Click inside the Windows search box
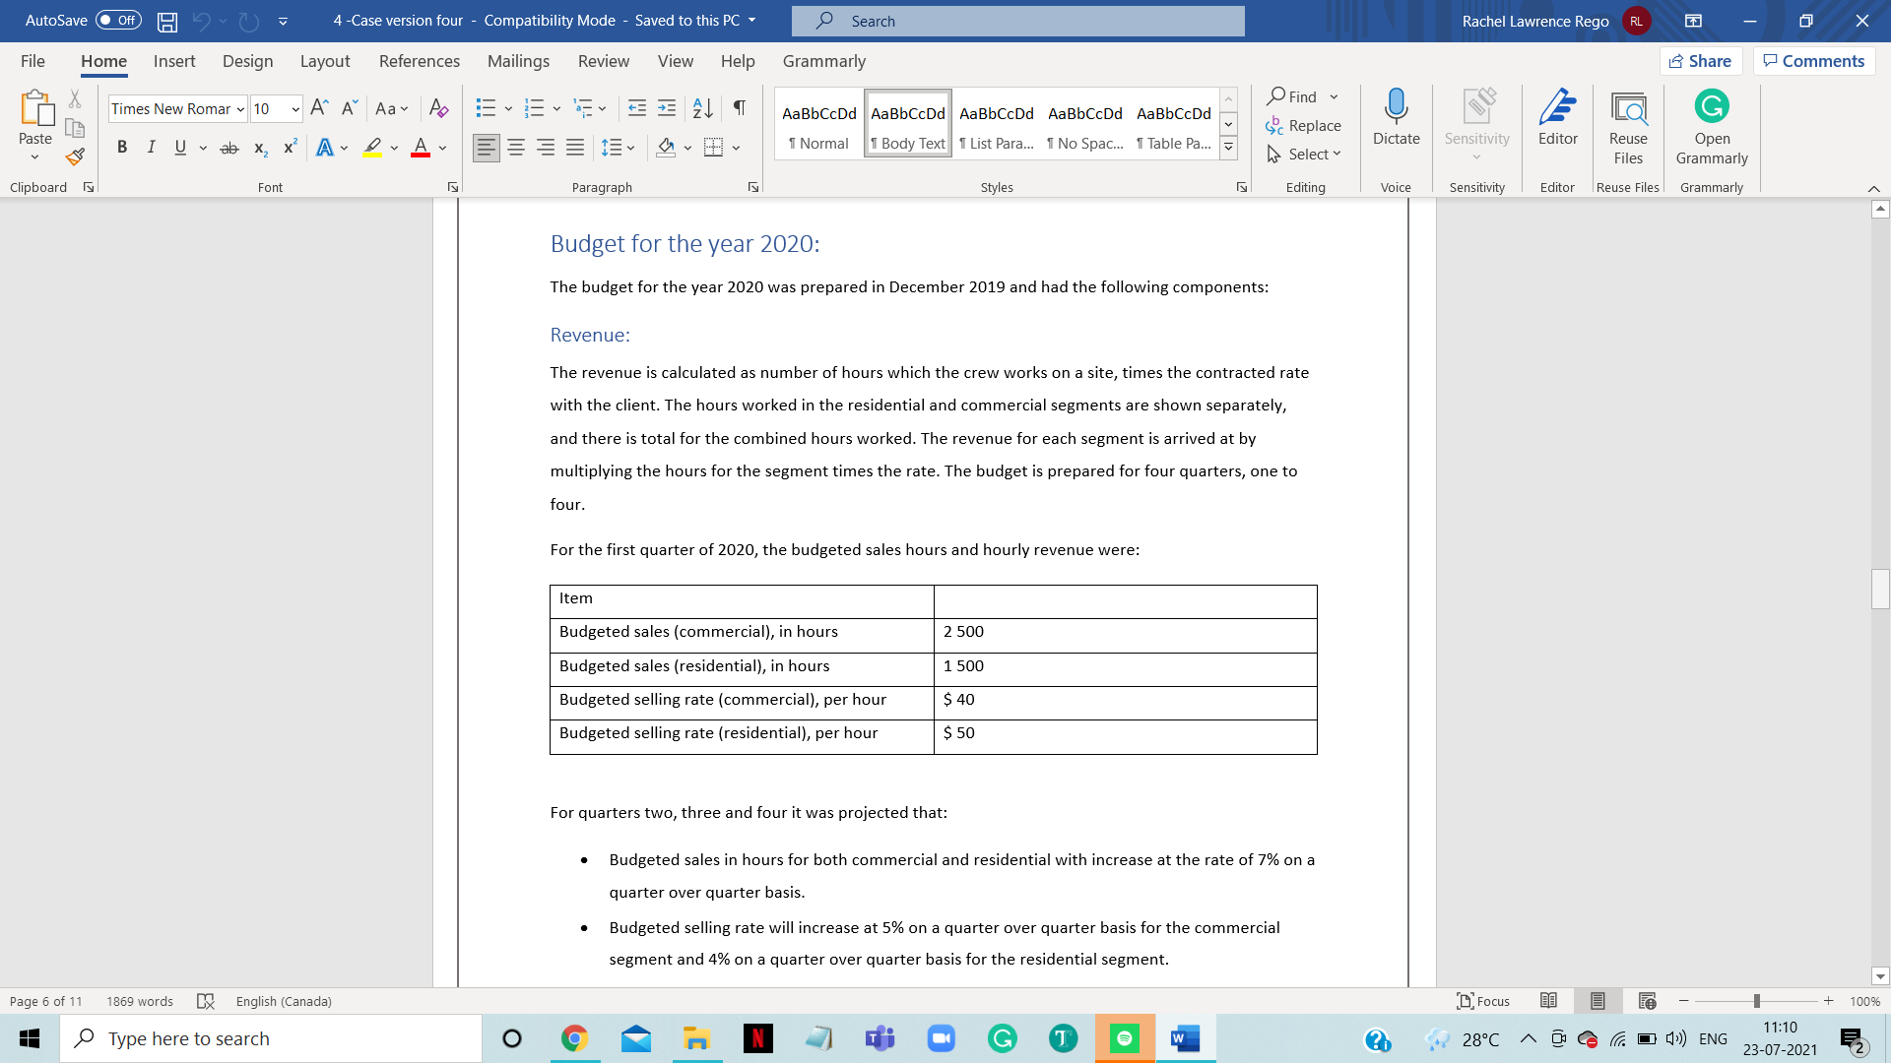 pyautogui.click(x=271, y=1037)
